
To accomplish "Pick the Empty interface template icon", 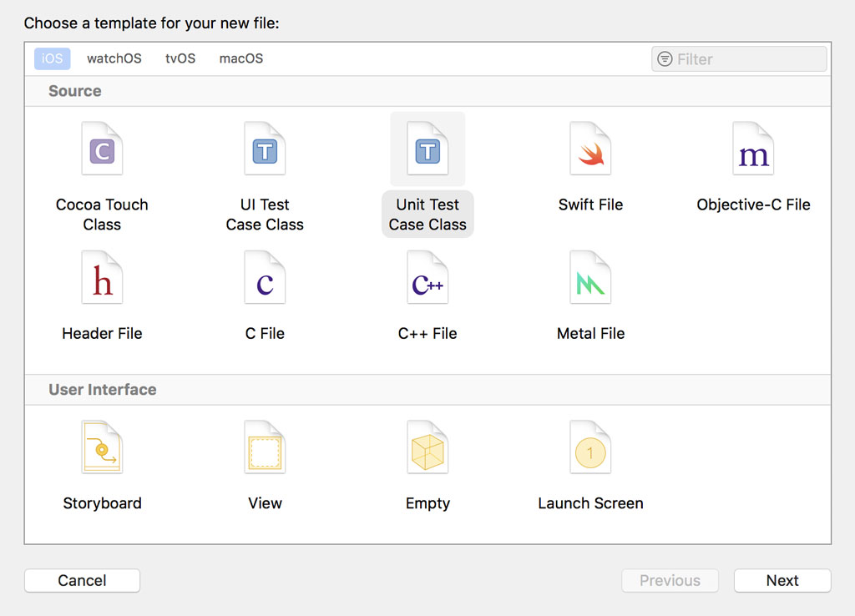I will (427, 448).
